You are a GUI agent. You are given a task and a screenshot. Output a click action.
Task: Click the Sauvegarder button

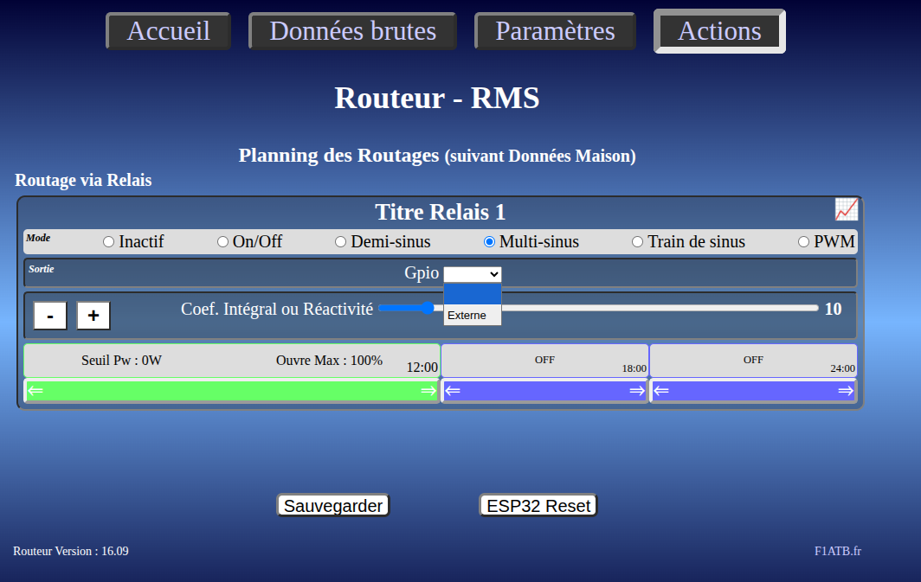tap(333, 505)
